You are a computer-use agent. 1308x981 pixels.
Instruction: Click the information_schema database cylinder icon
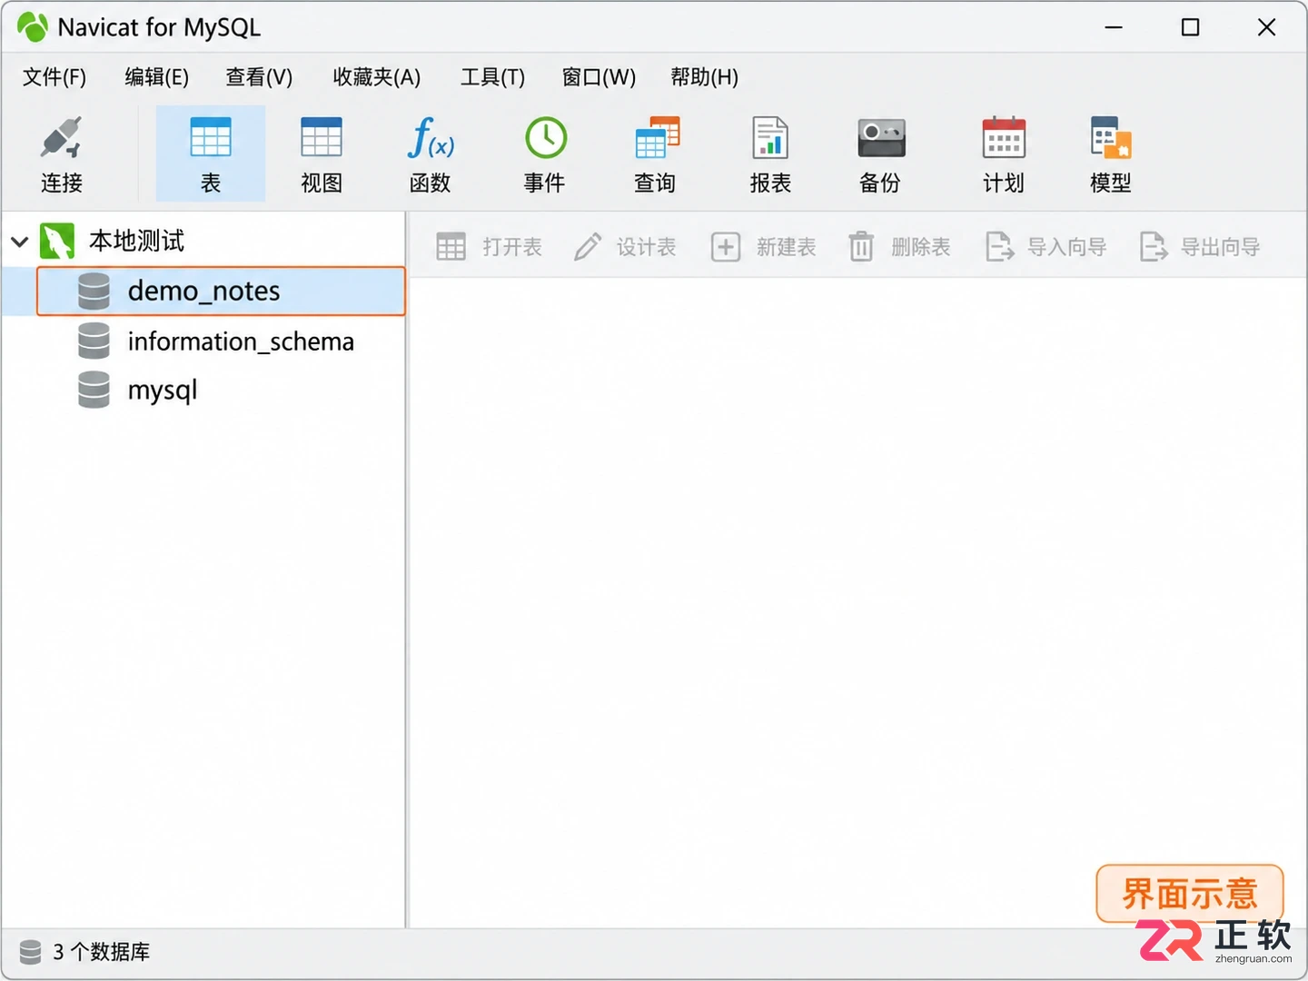pos(94,341)
